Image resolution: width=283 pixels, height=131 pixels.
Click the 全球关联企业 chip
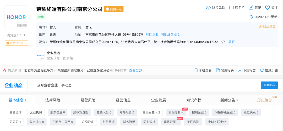coord(217,122)
